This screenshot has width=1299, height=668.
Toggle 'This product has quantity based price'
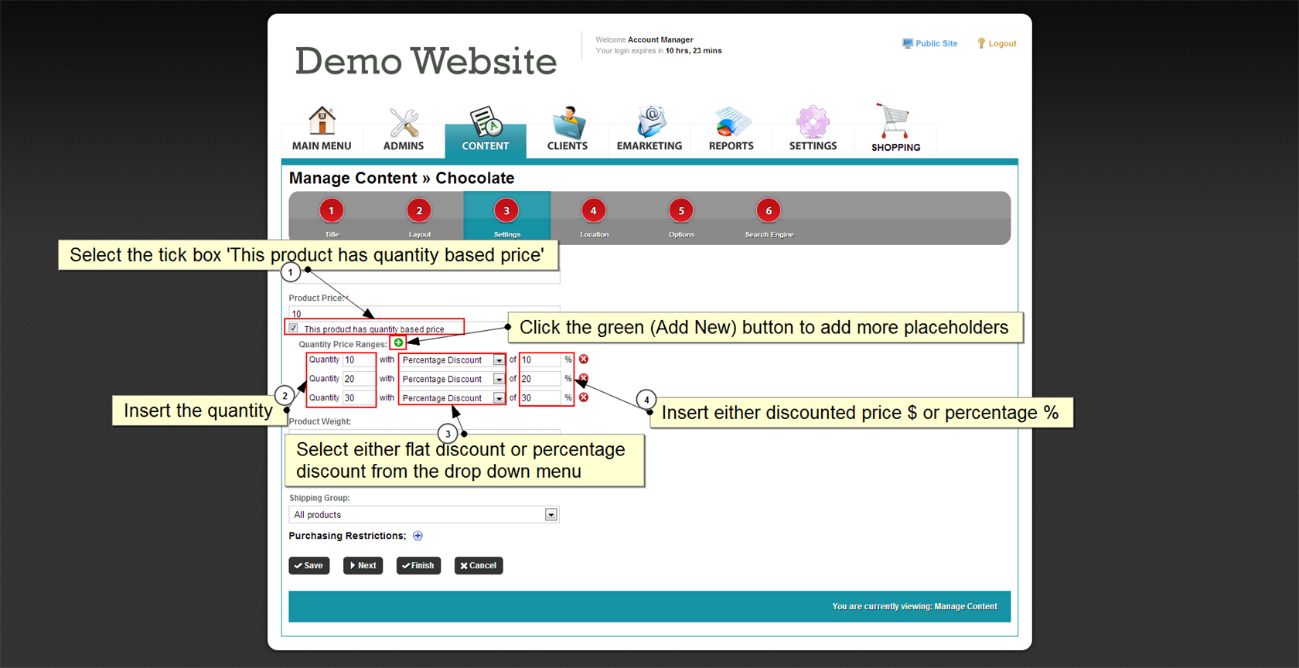[x=294, y=329]
